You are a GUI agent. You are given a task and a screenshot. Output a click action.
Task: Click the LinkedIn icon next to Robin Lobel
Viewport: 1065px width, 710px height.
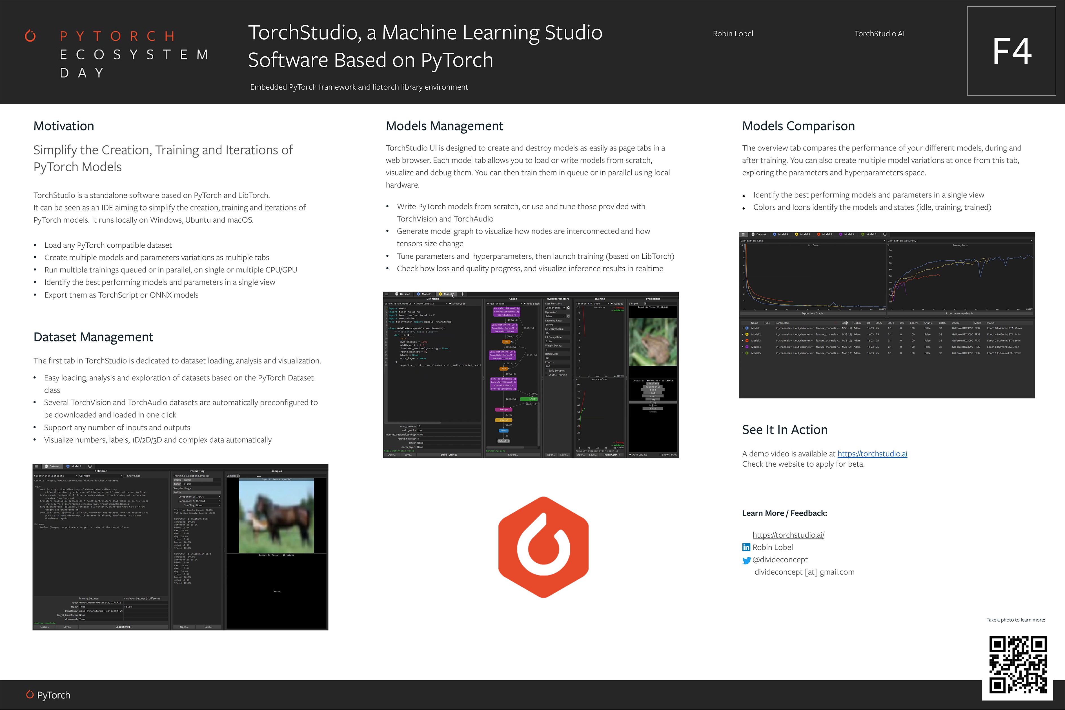pyautogui.click(x=746, y=547)
